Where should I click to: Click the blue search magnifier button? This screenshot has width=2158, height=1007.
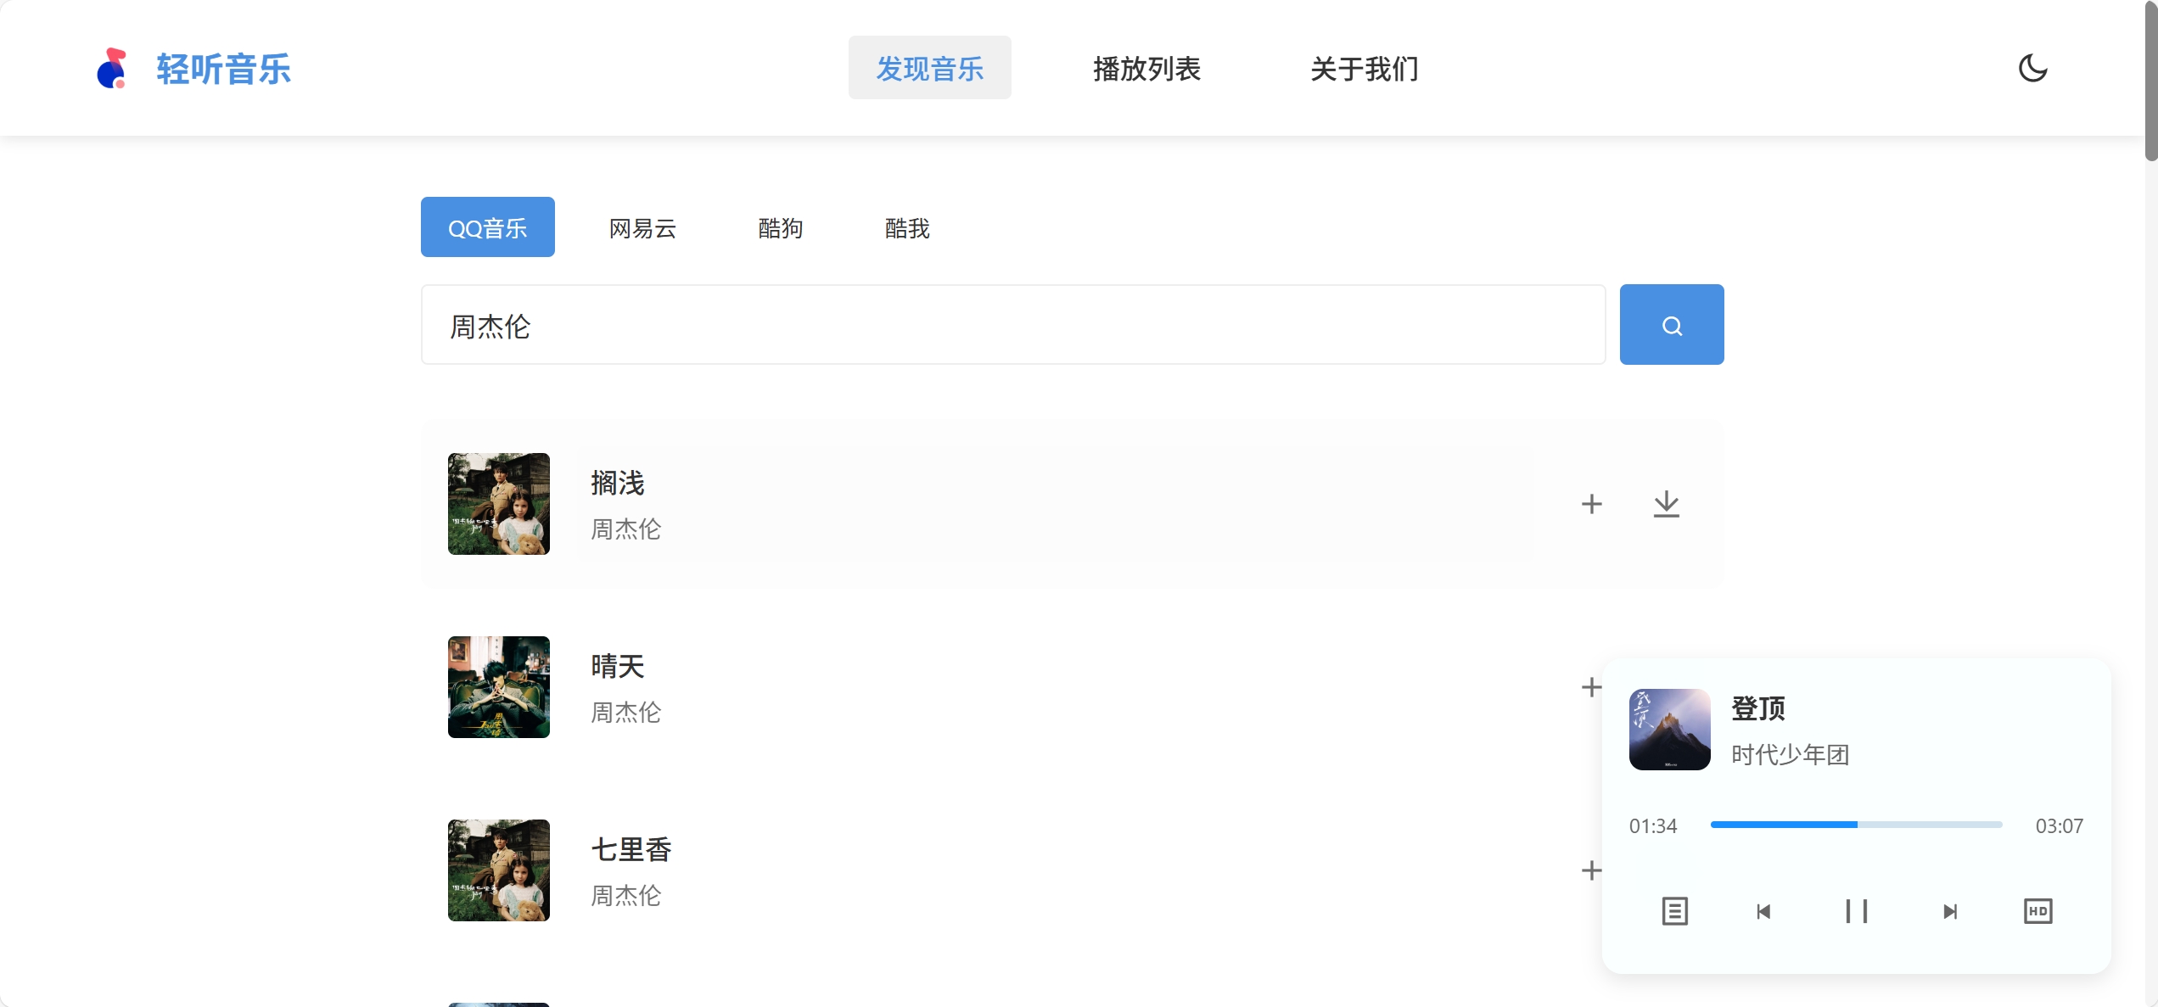1672,325
